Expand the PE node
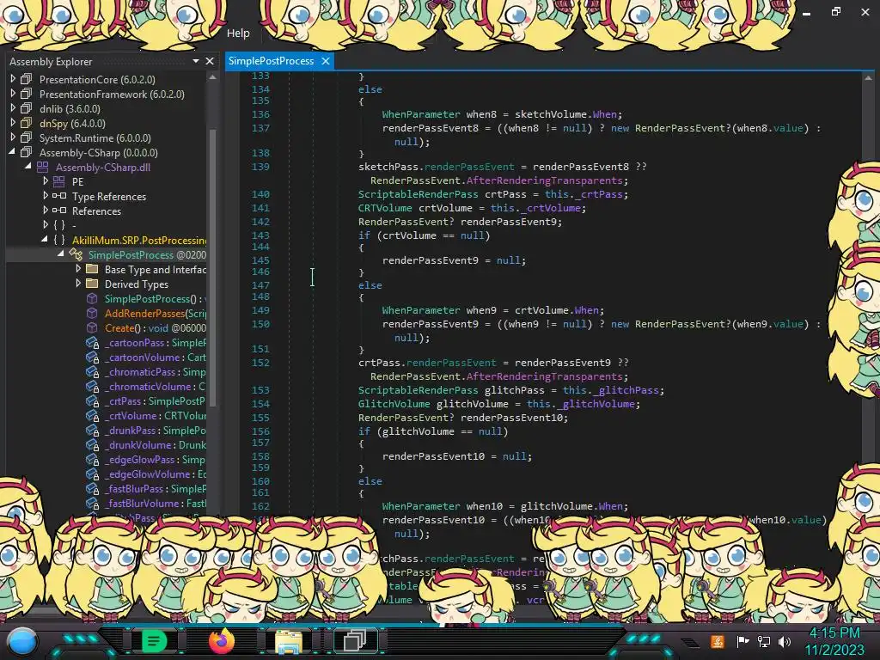The height and width of the screenshot is (660, 880). click(x=46, y=181)
